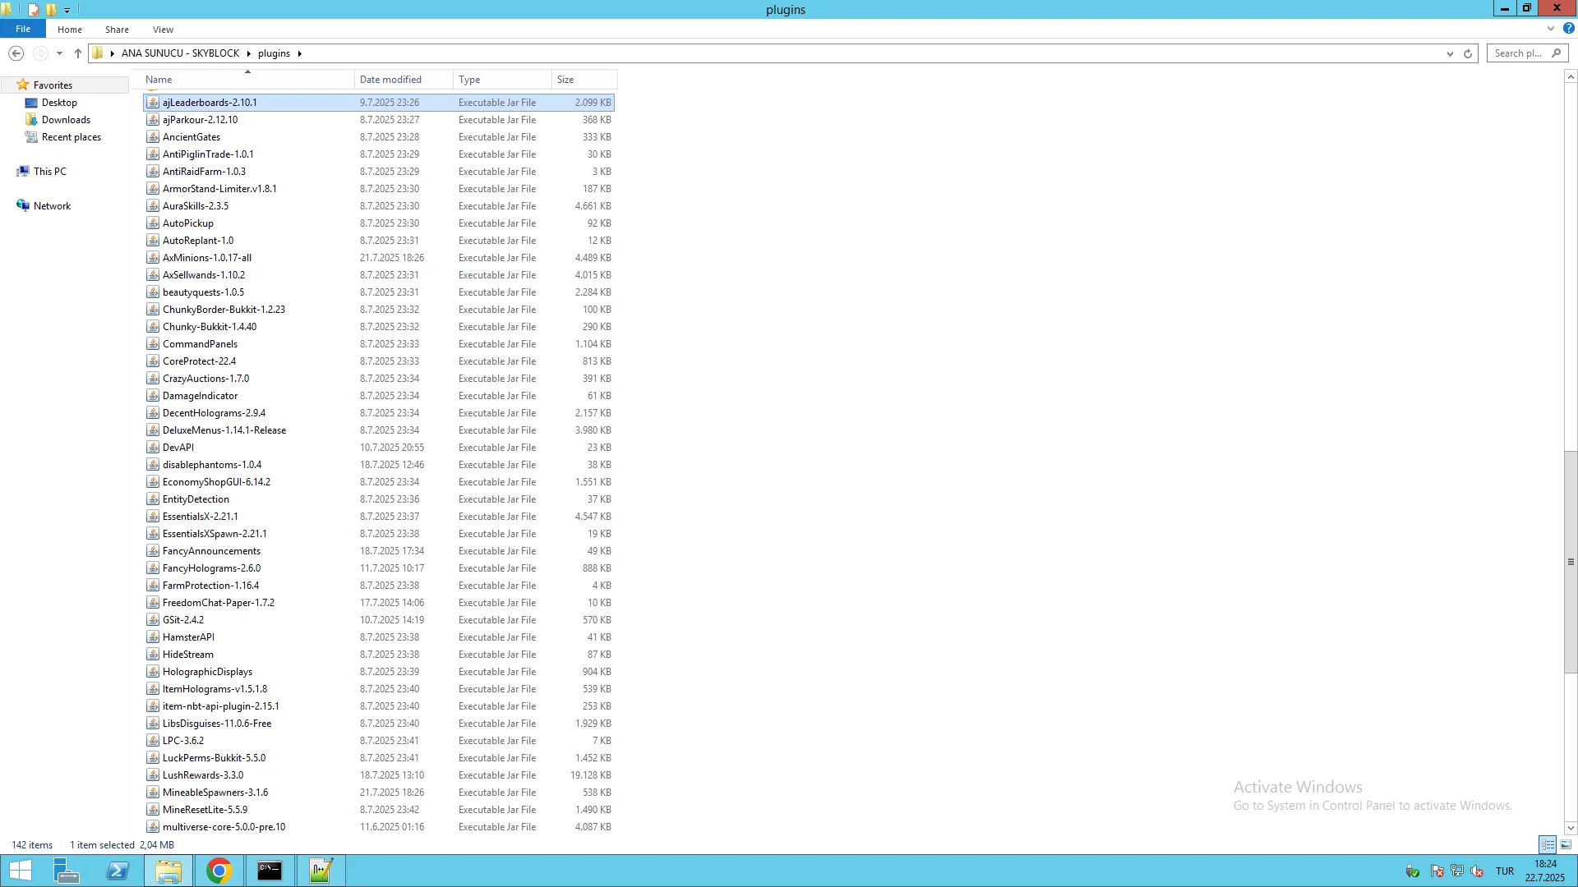Open the taskbar clock showing 18:24
This screenshot has width=1578, height=887.
point(1545,871)
